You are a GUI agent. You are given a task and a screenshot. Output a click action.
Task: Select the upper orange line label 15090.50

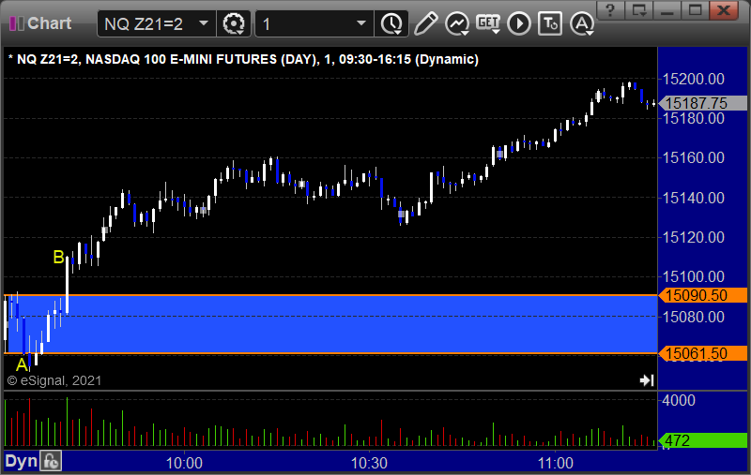(702, 295)
